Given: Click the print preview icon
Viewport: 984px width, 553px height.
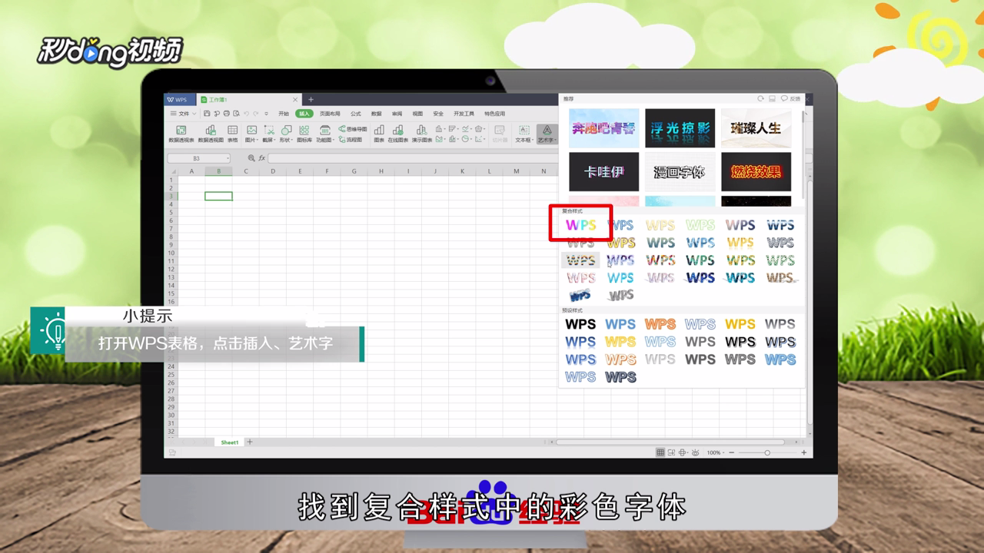Looking at the screenshot, I should [235, 114].
